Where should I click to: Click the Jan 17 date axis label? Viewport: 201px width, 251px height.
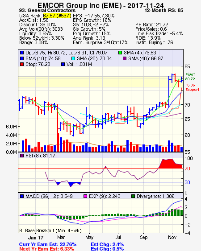tap(36, 237)
